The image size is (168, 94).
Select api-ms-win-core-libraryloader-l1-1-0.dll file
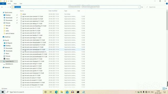coord(34,42)
